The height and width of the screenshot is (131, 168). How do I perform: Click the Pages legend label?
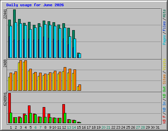(x=164, y=40)
